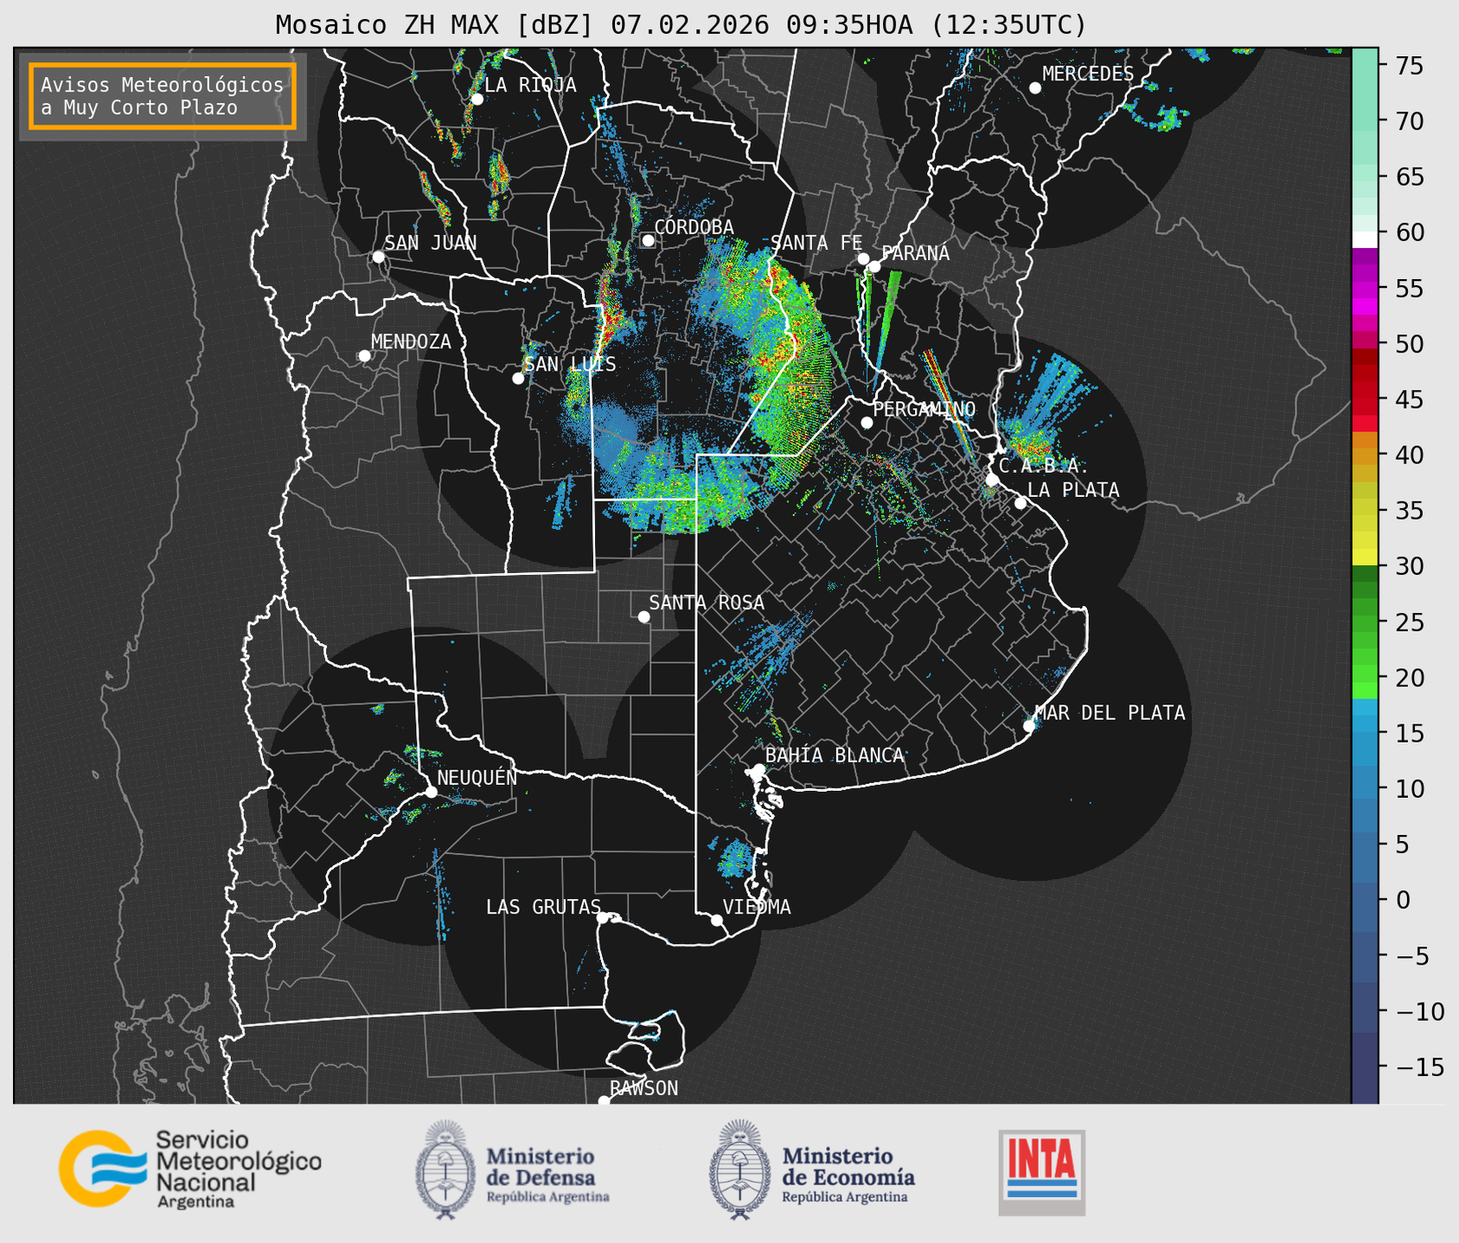Click the San Juan city marker dot
Viewport: 1459px width, 1243px height.
(x=378, y=257)
